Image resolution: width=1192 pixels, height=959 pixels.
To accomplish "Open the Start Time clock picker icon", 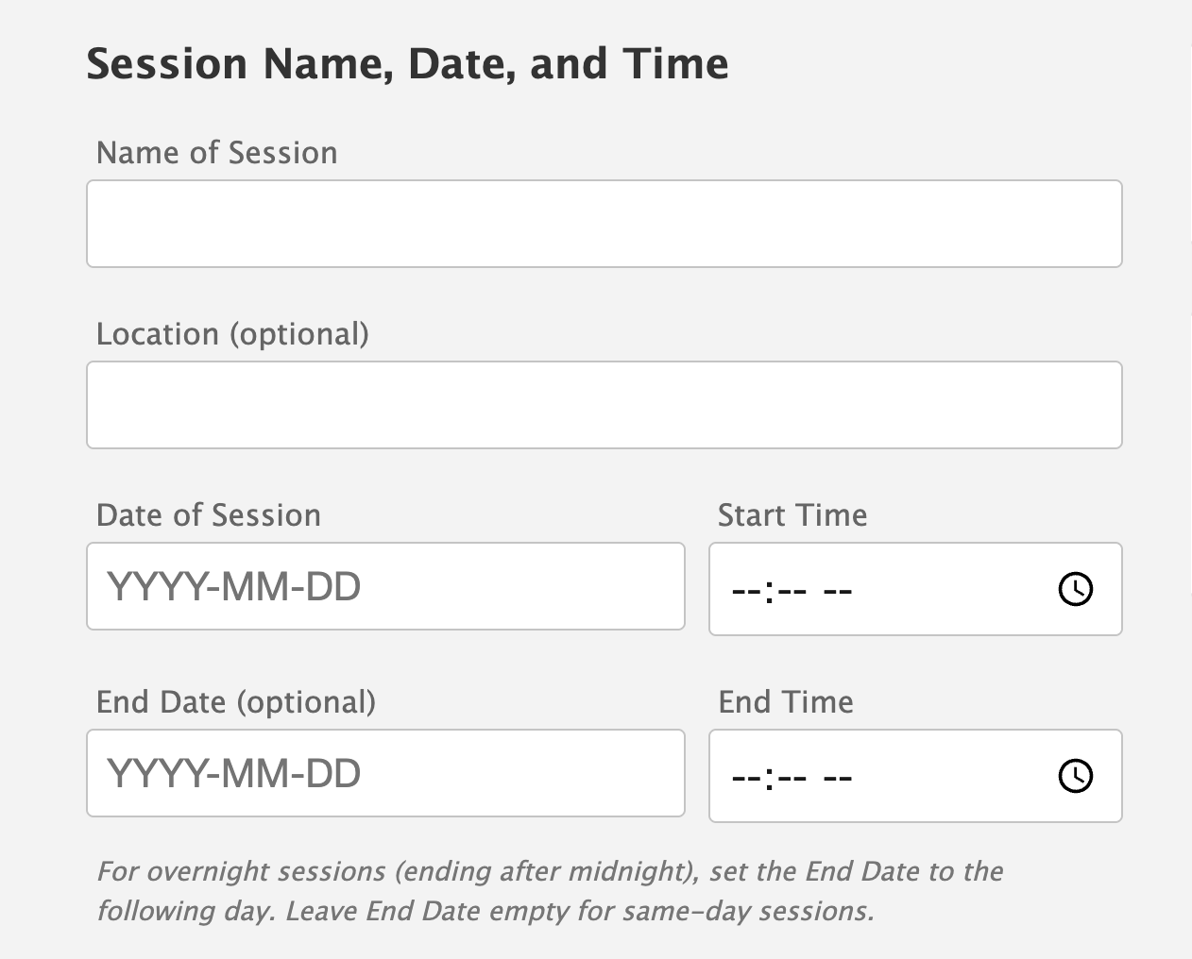I will click(x=1076, y=589).
